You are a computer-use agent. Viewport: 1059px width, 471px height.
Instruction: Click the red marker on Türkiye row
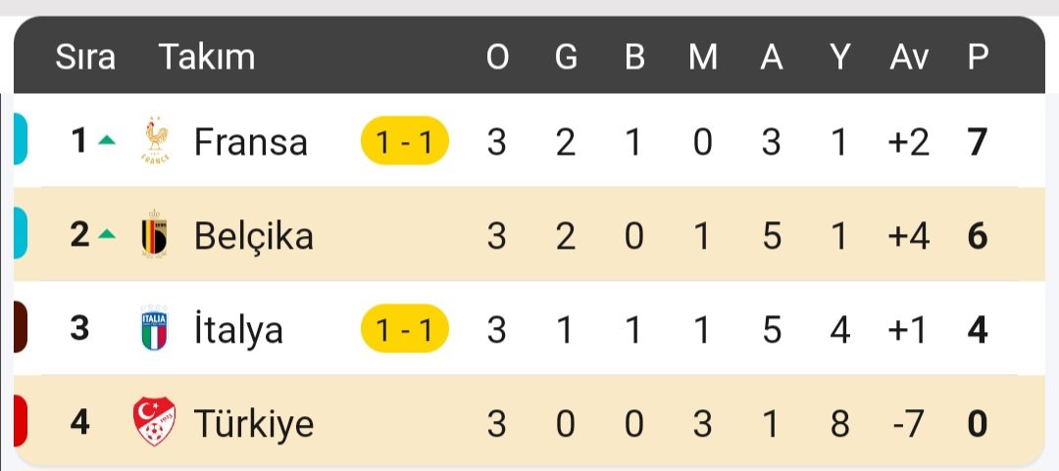point(21,422)
